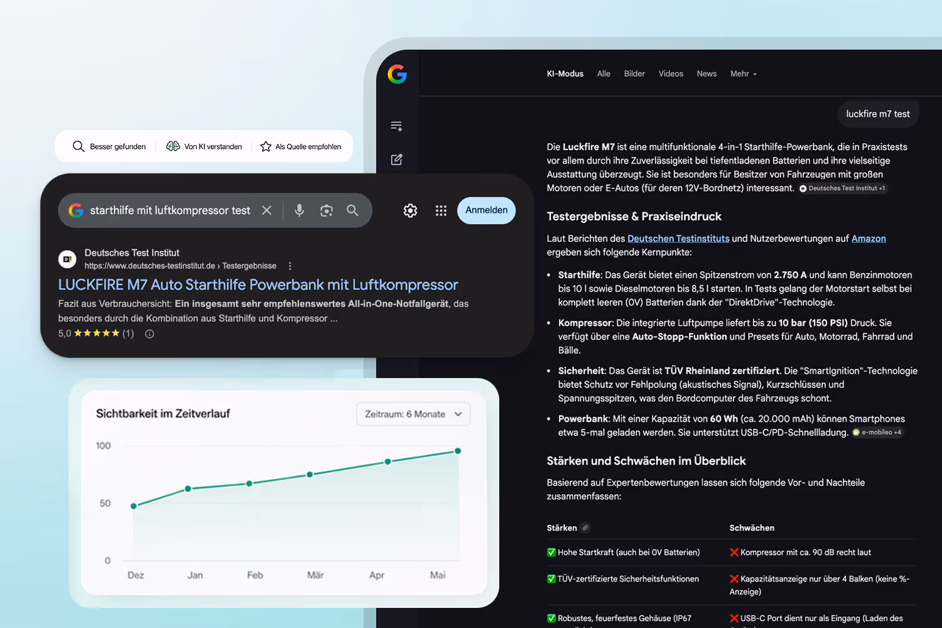This screenshot has height=628, width=942.
Task: Click the new chat compose icon
Action: tap(396, 160)
